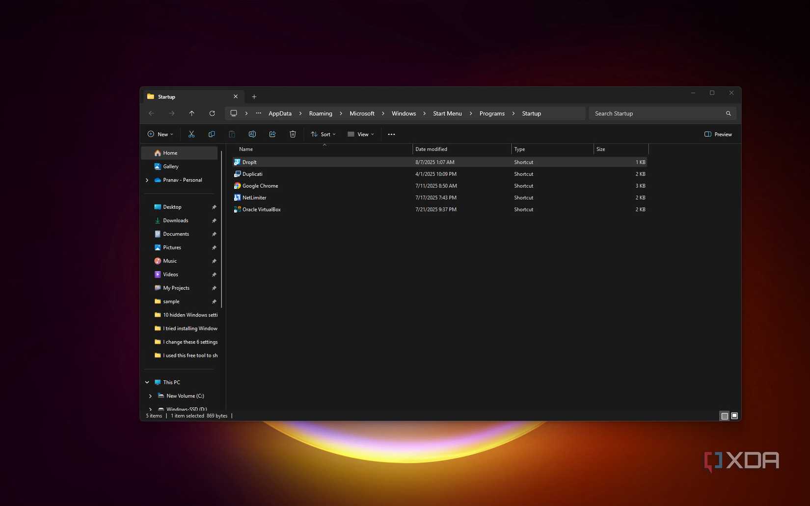Viewport: 810px width, 506px height.
Task: Switch to the Startup tab
Action: click(166, 97)
